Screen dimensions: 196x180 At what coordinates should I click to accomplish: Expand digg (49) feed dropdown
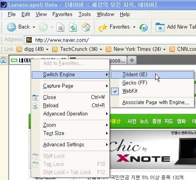47,49
